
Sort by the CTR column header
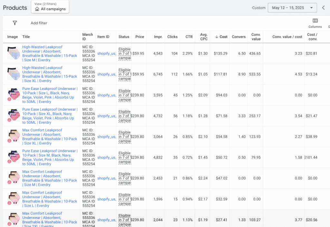(189, 37)
